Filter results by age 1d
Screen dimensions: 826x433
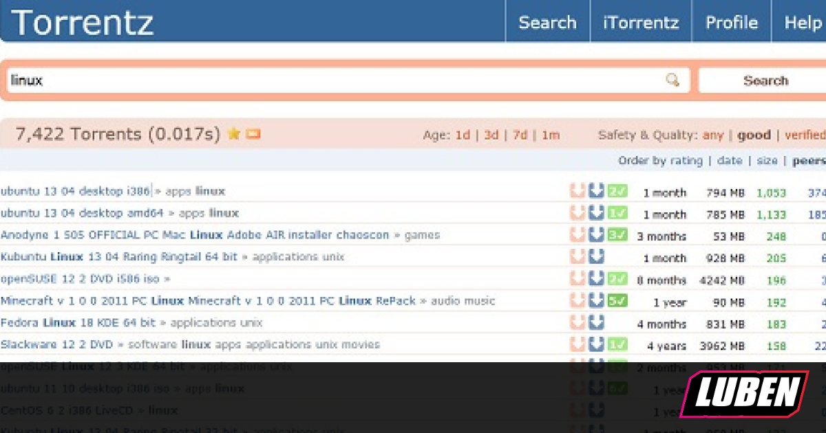pos(463,135)
